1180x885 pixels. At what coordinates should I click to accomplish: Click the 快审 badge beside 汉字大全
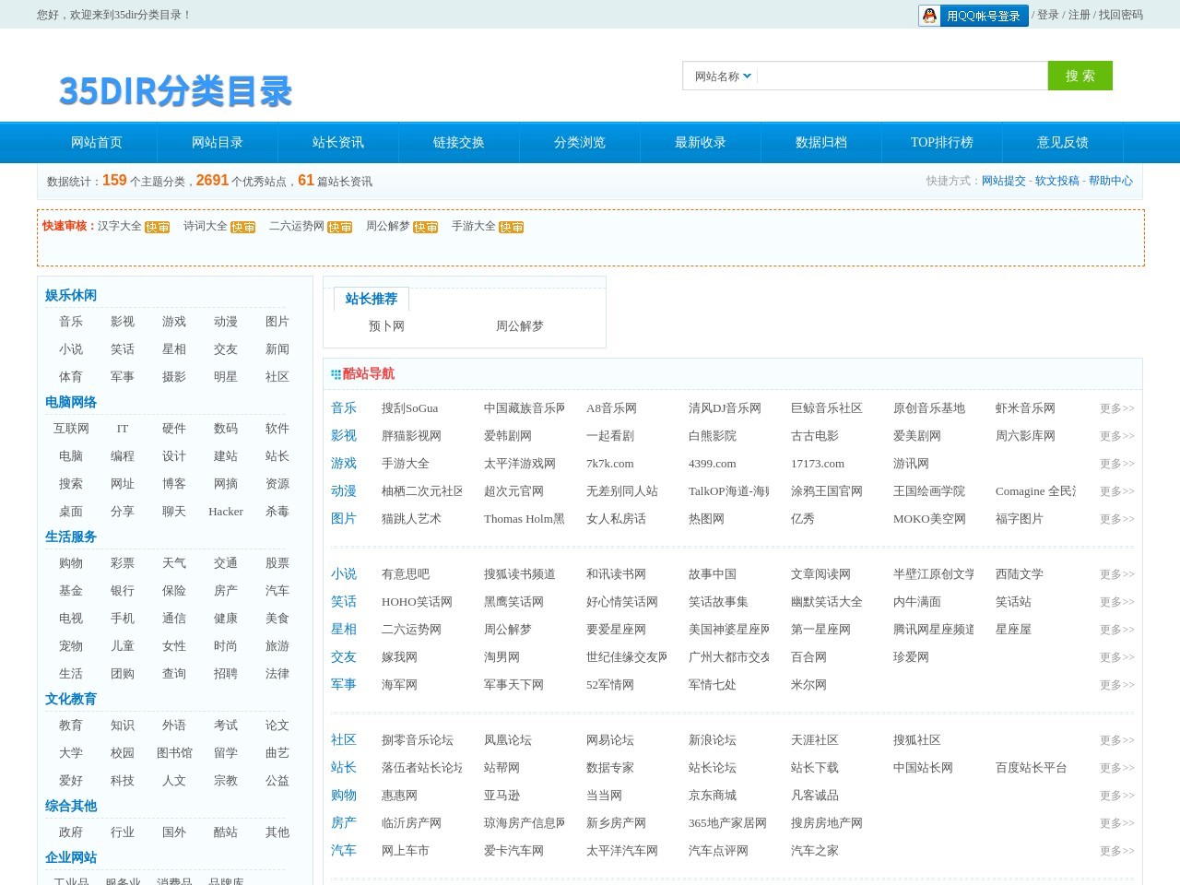click(156, 227)
